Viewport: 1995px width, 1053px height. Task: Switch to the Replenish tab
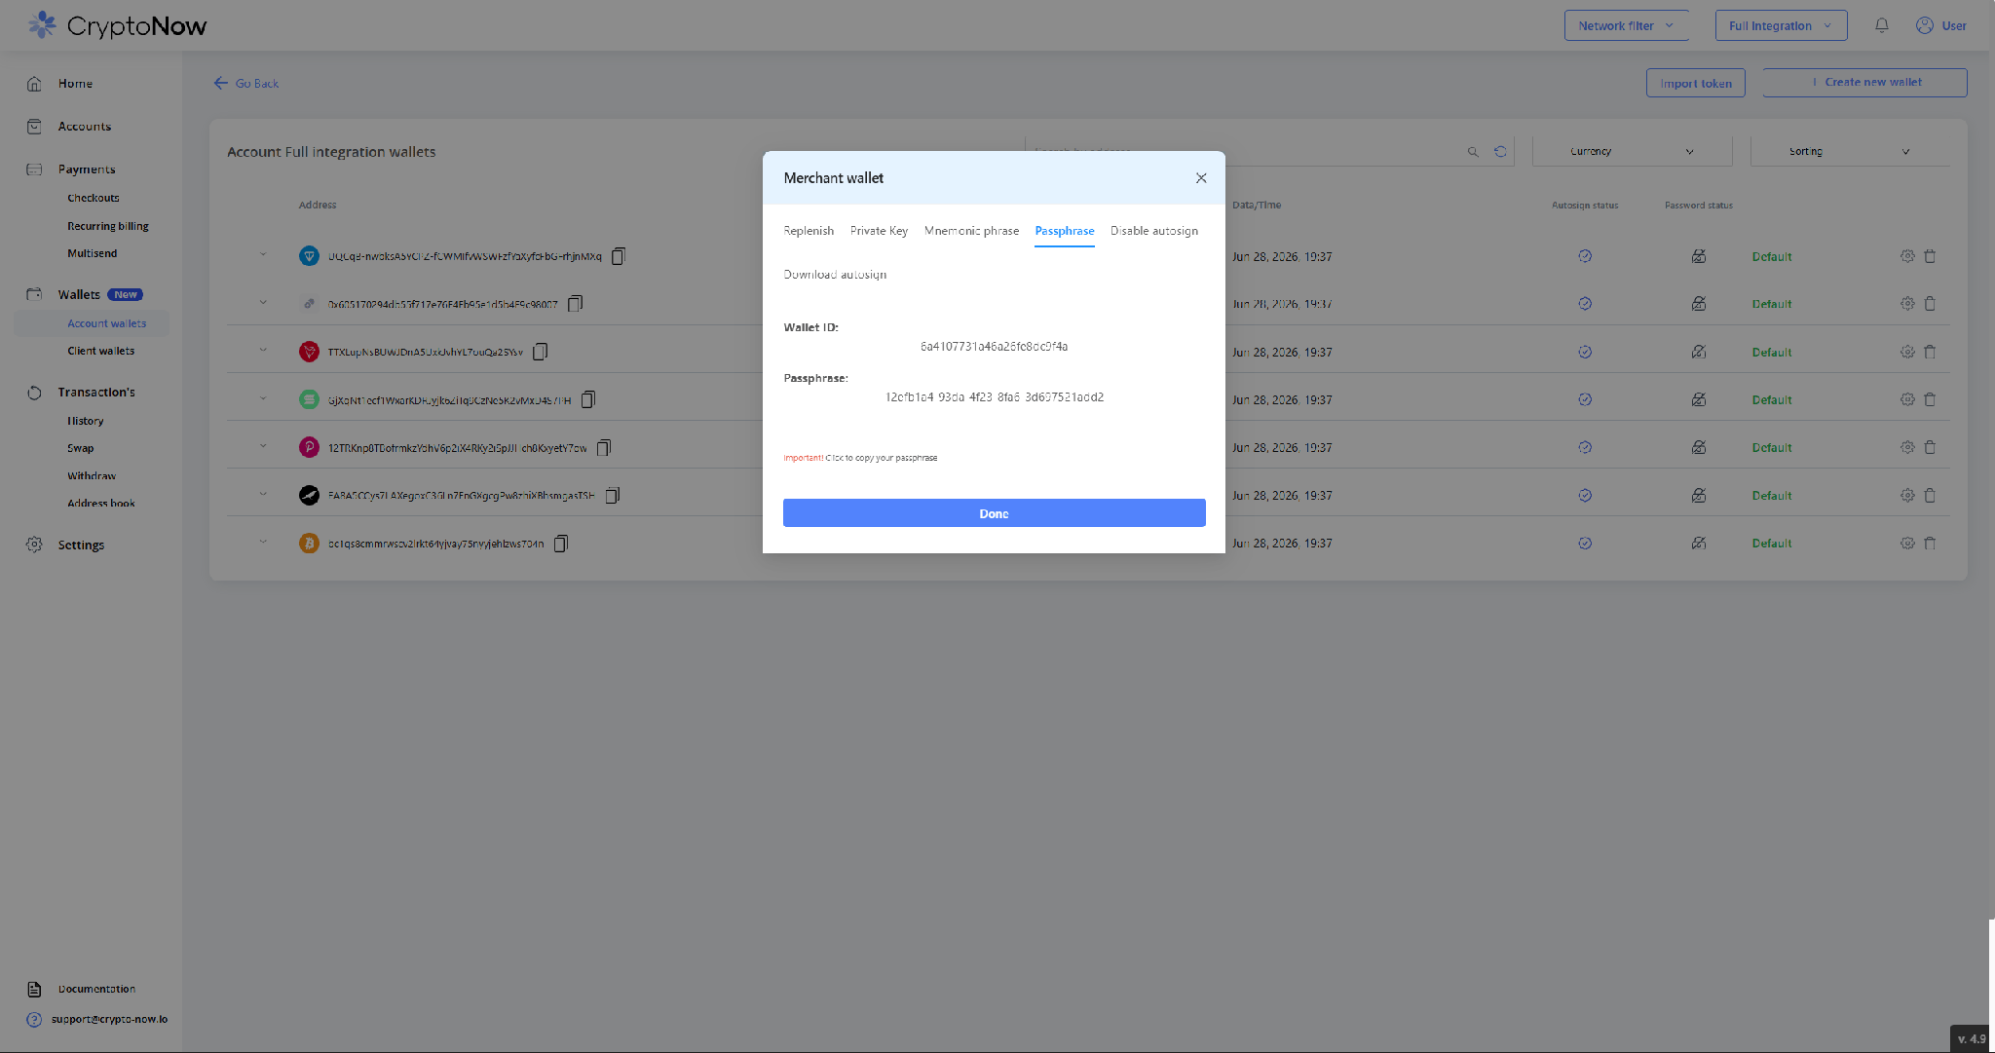click(809, 231)
